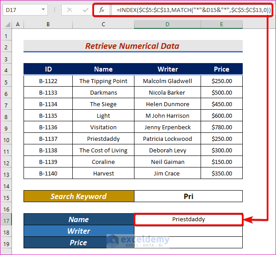Click the Name Box showing D17
This screenshot has width=276, height=255.
(25, 10)
